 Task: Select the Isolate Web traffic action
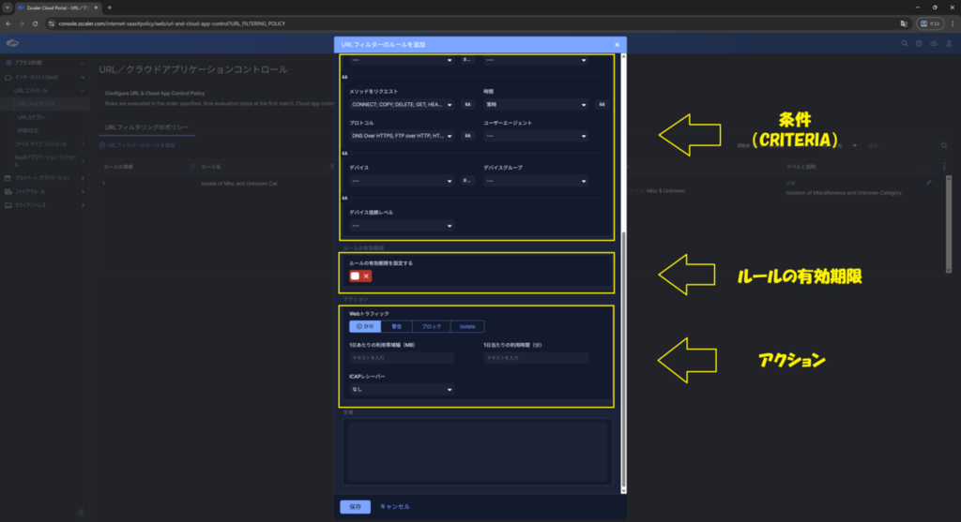coord(467,326)
